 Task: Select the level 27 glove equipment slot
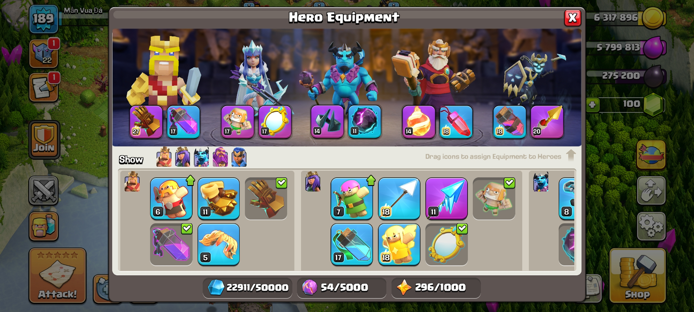click(x=146, y=122)
